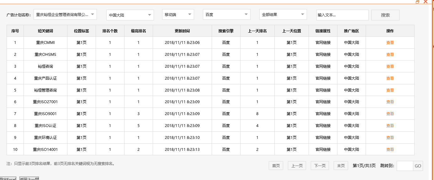The height and width of the screenshot is (180, 434).
Task: Click the 上一天位置 column header
Action: click(x=292, y=31)
